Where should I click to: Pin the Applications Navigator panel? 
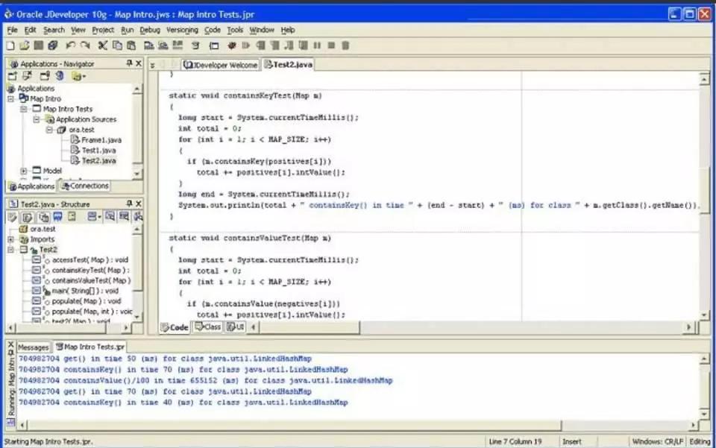point(129,63)
